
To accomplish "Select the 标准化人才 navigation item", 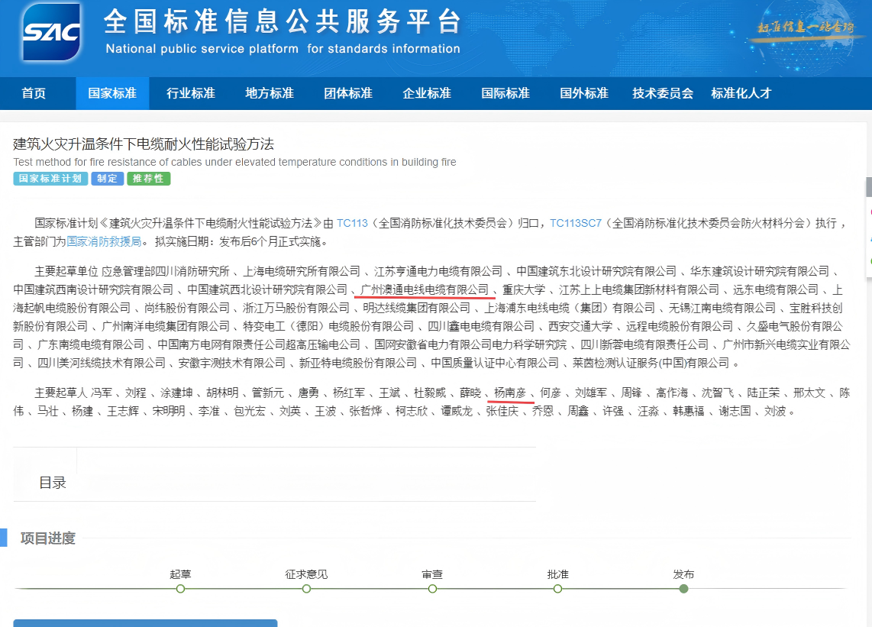I will click(x=741, y=93).
